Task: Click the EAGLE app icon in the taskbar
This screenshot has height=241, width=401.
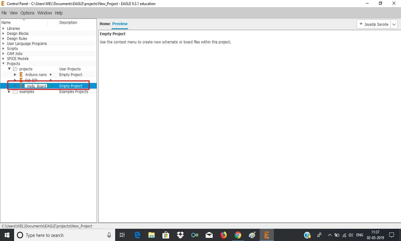Action: 267,235
